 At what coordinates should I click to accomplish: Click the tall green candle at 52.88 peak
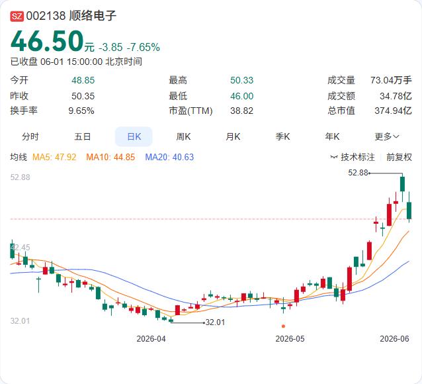pos(402,184)
